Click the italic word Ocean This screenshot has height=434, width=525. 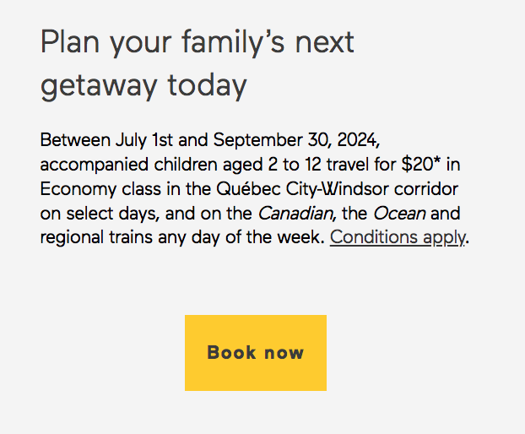tap(399, 214)
